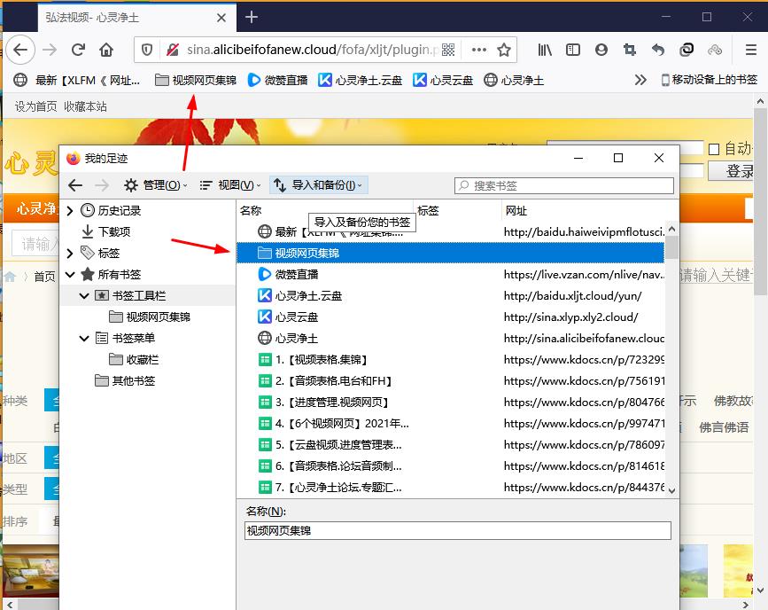
Task: Select 下载项 in the Library sidebar
Action: point(114,231)
